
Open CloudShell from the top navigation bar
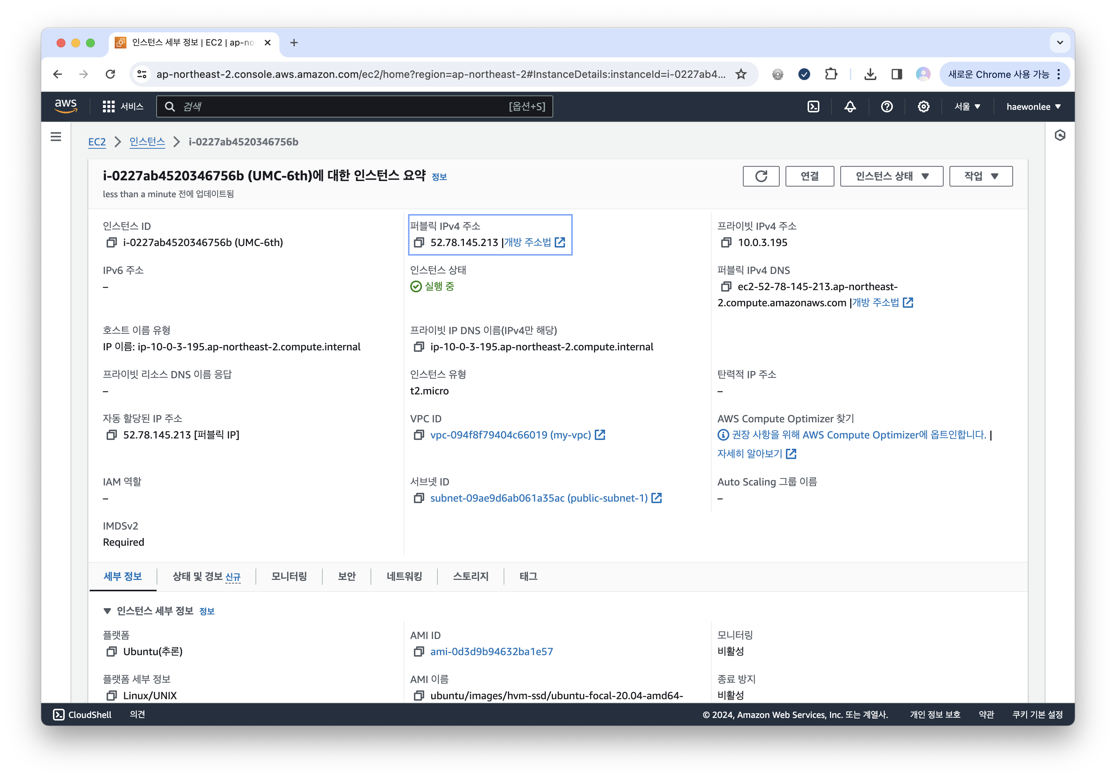(x=813, y=106)
